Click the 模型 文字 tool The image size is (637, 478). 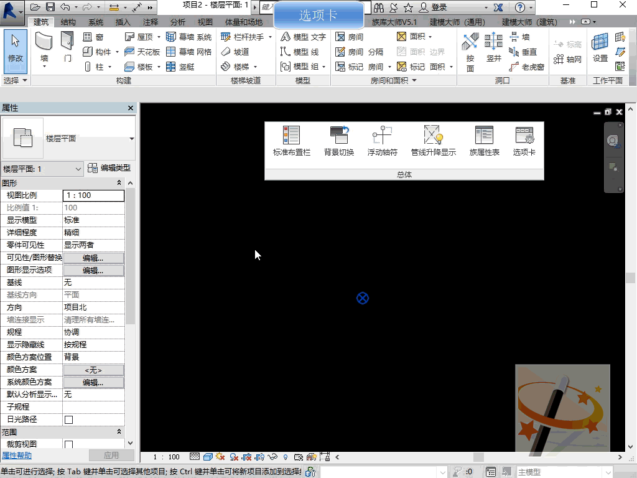(303, 37)
